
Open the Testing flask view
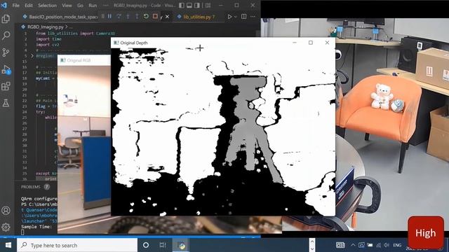[6, 103]
